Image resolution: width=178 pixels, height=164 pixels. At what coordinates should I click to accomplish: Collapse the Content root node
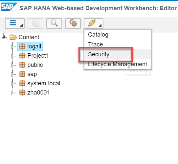[3, 37]
